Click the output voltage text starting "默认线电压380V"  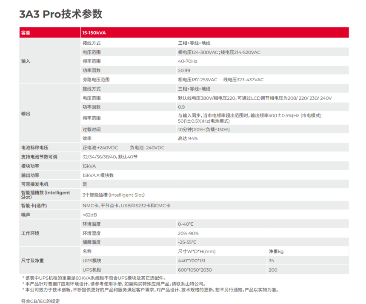(x=254, y=98)
